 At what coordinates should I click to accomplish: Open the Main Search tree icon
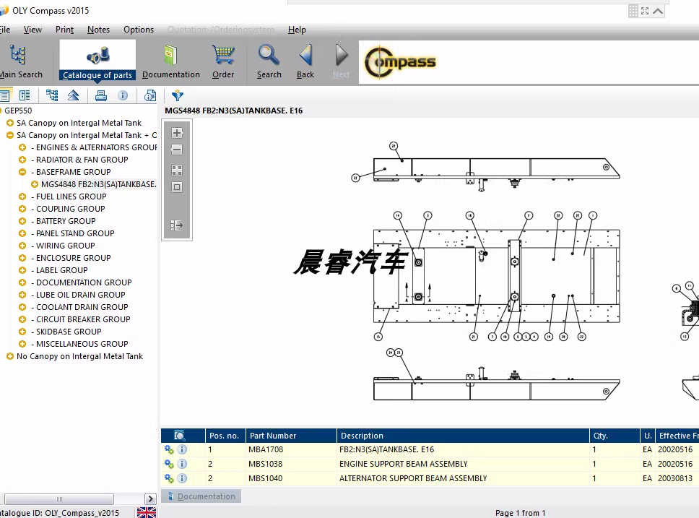(x=18, y=55)
